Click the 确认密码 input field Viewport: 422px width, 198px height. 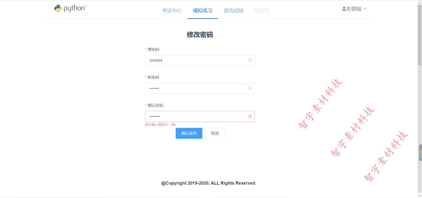click(x=200, y=116)
